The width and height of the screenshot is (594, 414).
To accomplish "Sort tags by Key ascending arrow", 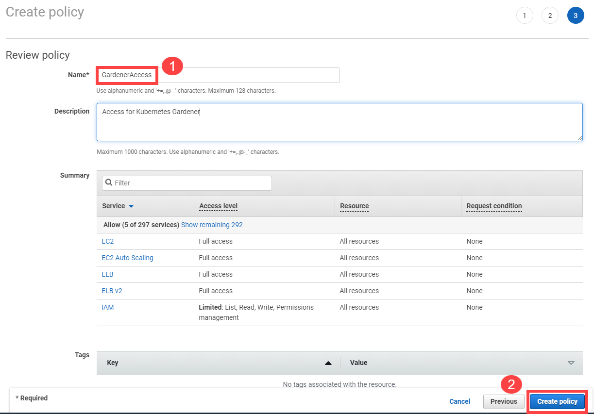I will tap(328, 363).
